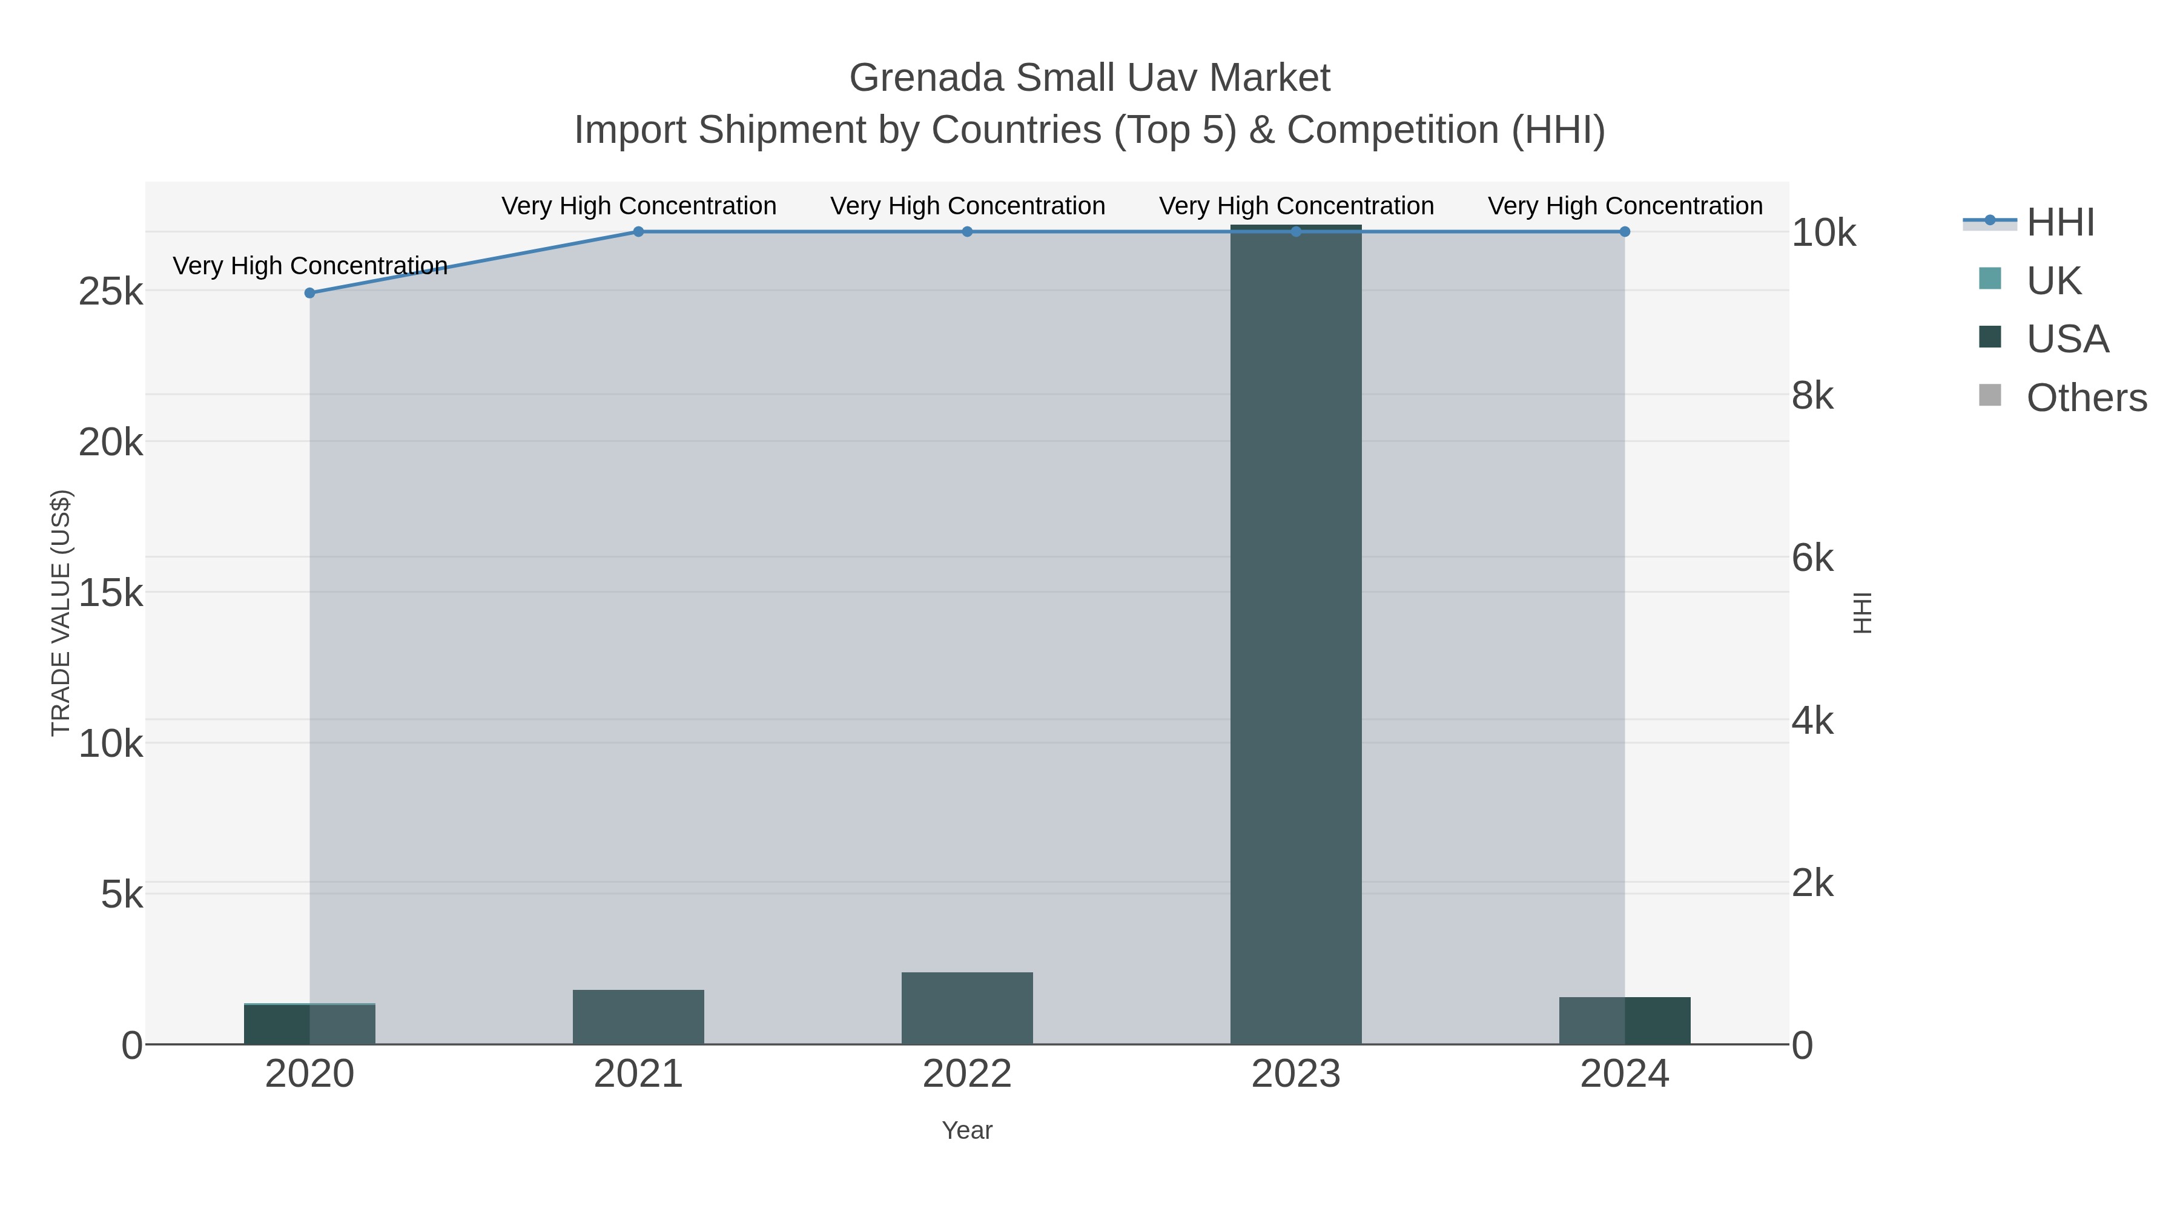Click the HHI line marker in legend
The image size is (2180, 1226).
[1990, 221]
